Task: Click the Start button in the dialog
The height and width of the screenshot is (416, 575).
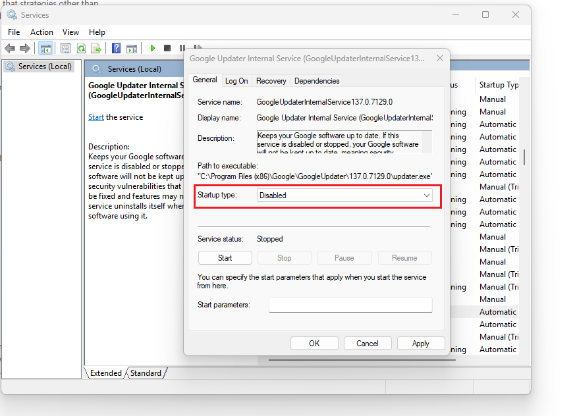Action: point(225,258)
